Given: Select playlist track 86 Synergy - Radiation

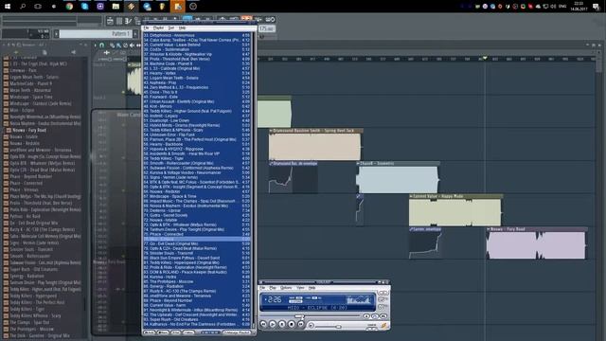Looking at the screenshot, I should tap(197, 286).
